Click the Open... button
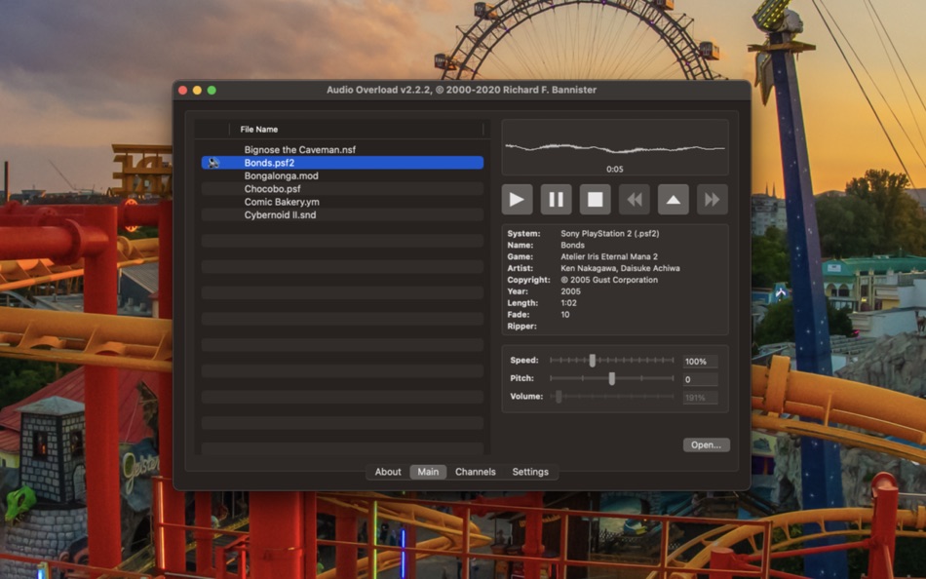 (x=704, y=444)
